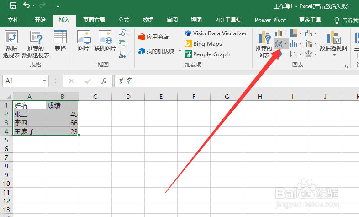Switch to the 页面布局 tab
The width and height of the screenshot is (359, 217).
(94, 20)
